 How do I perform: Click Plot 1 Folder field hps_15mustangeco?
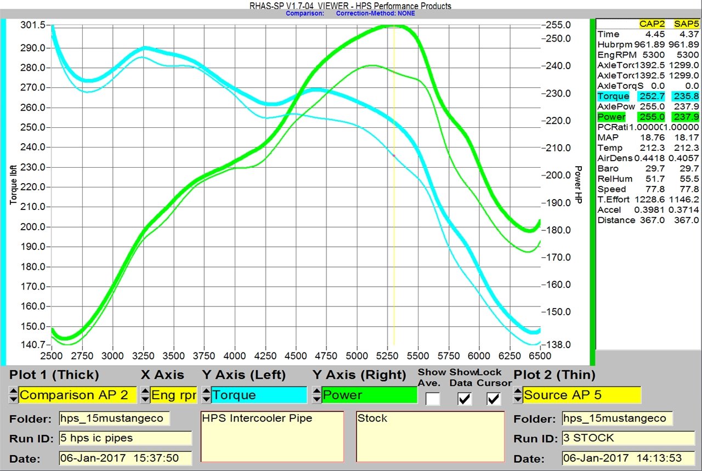click(115, 418)
